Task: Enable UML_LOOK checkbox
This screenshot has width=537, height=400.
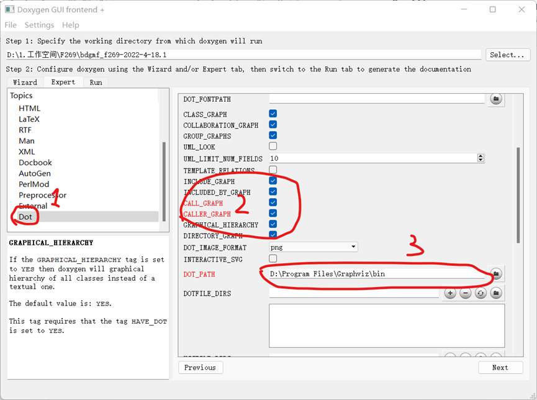Action: (x=273, y=147)
